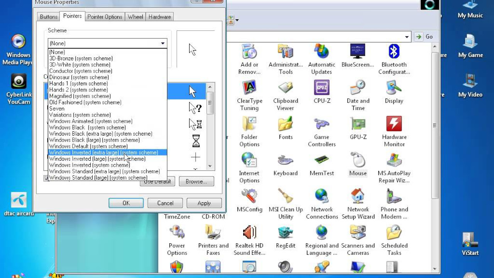Open Clipboard Viewer icon
This screenshot has height=278, width=494.
point(286,88)
